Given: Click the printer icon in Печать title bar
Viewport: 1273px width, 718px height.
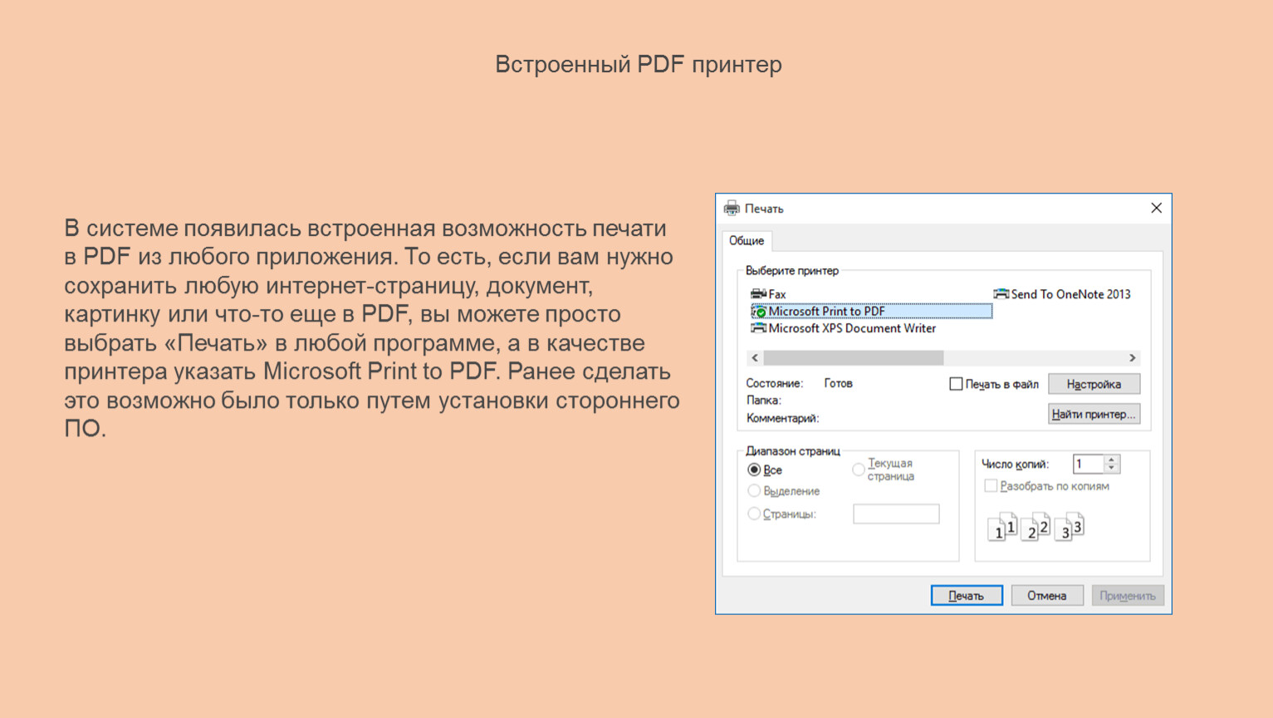Looking at the screenshot, I should click(732, 208).
